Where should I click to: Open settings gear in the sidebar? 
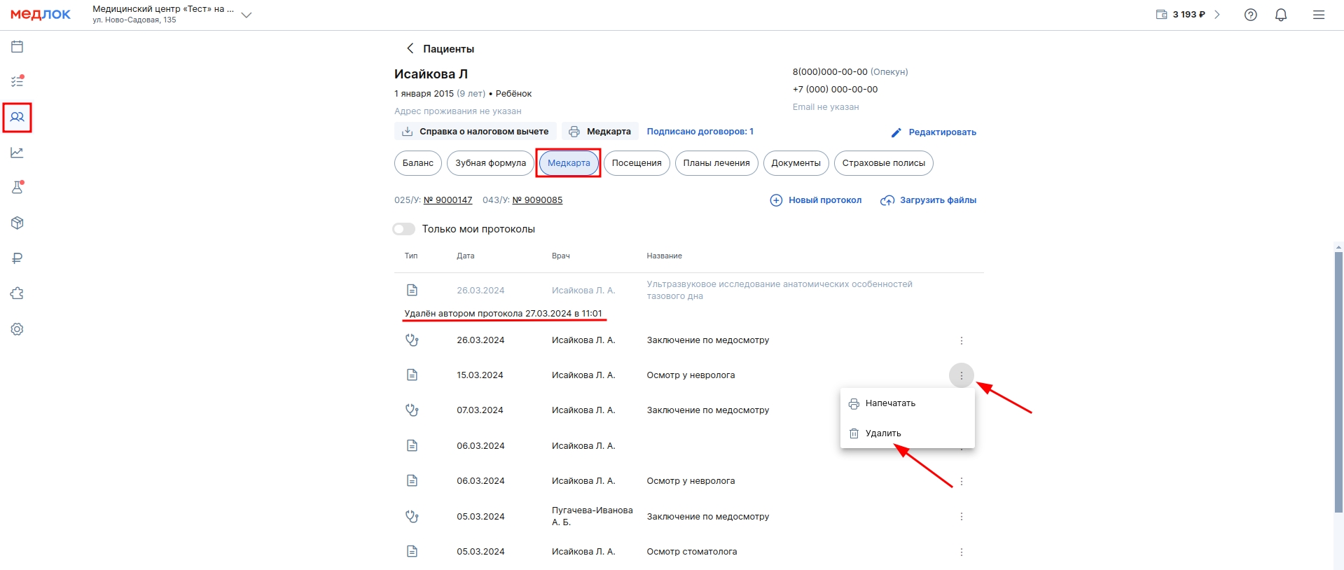pyautogui.click(x=18, y=329)
